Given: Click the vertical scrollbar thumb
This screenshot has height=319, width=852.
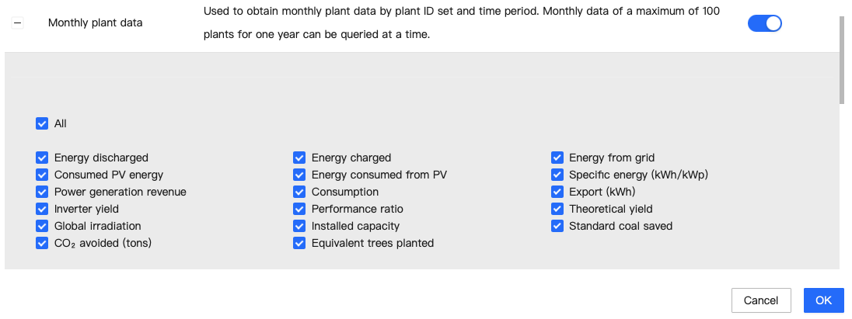Looking at the screenshot, I should 842,58.
